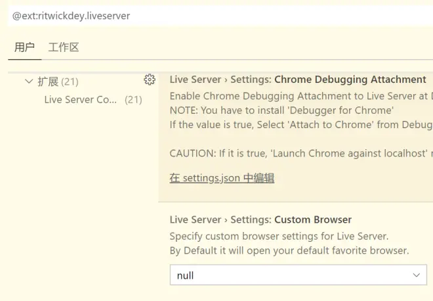The height and width of the screenshot is (301, 433).
Task: Click 'Enable Chrome Debugging Attachment to Live Server' description
Action: coord(301,96)
